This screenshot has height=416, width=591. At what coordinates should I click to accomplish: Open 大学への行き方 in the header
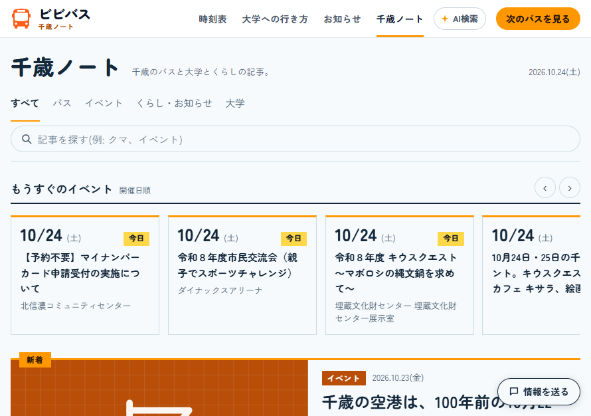[275, 19]
